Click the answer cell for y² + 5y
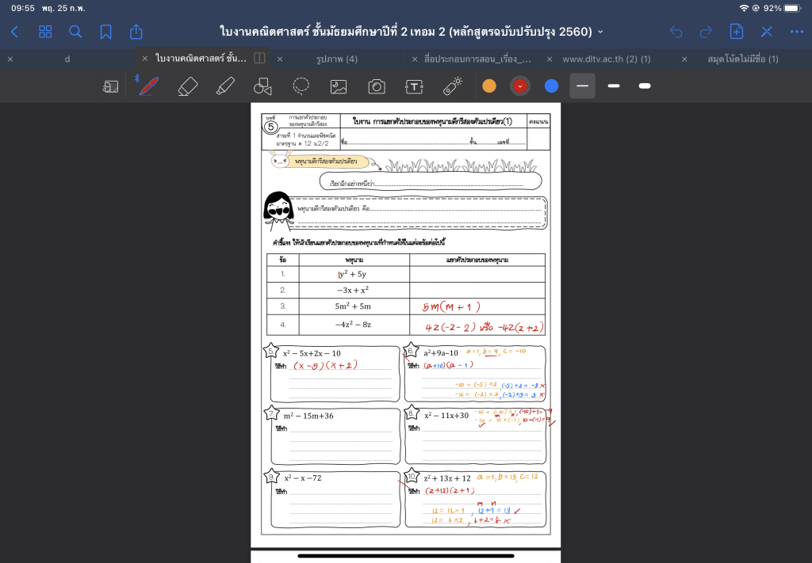This screenshot has width=812, height=563. tap(477, 274)
